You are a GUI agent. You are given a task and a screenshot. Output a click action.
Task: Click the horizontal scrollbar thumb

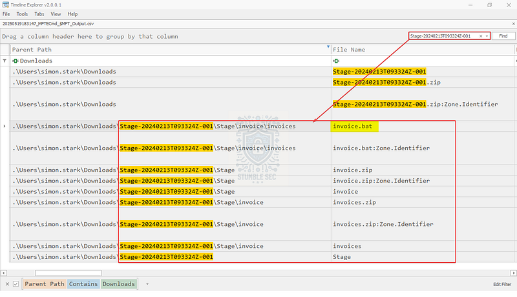click(69, 273)
